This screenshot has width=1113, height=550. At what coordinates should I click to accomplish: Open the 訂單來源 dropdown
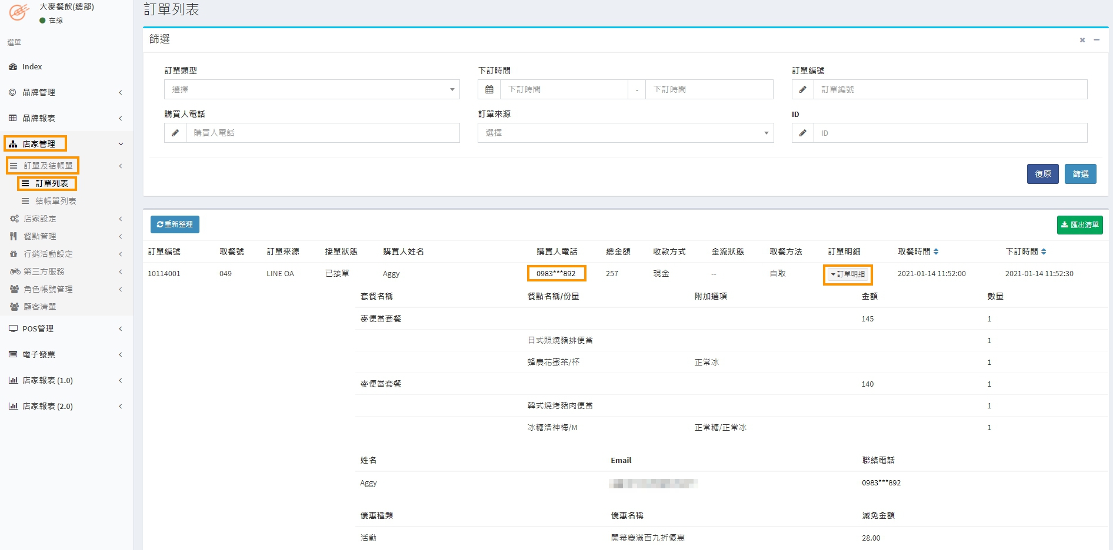(x=625, y=133)
